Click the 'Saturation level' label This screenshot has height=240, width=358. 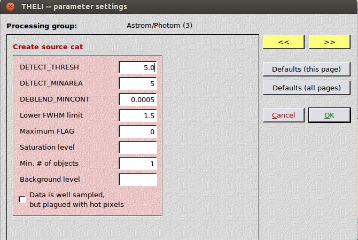tap(47, 148)
